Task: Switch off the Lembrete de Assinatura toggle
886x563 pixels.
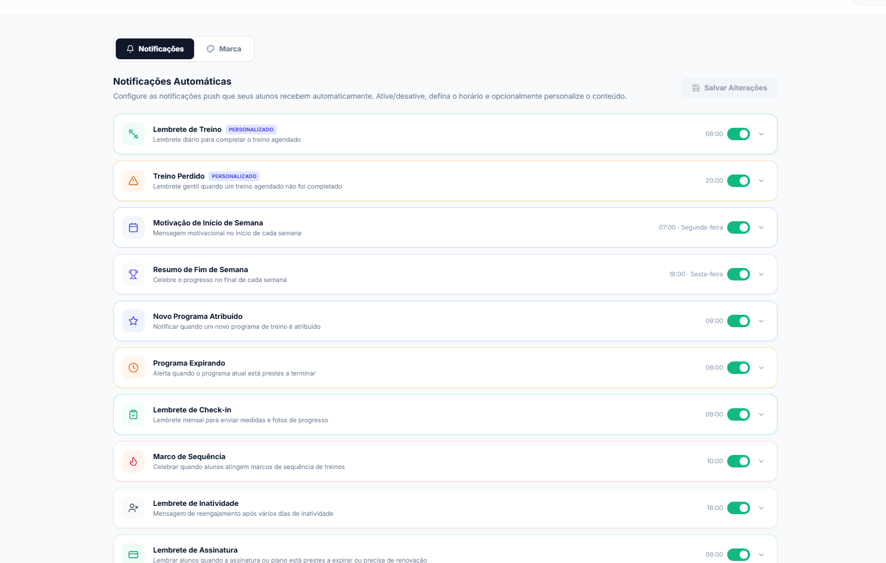Action: pyautogui.click(x=739, y=555)
